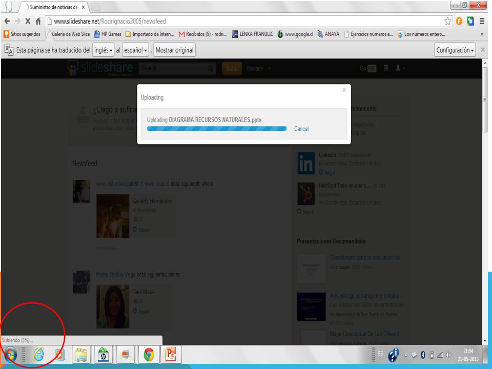Open the español target language dropdown

pos(135,50)
